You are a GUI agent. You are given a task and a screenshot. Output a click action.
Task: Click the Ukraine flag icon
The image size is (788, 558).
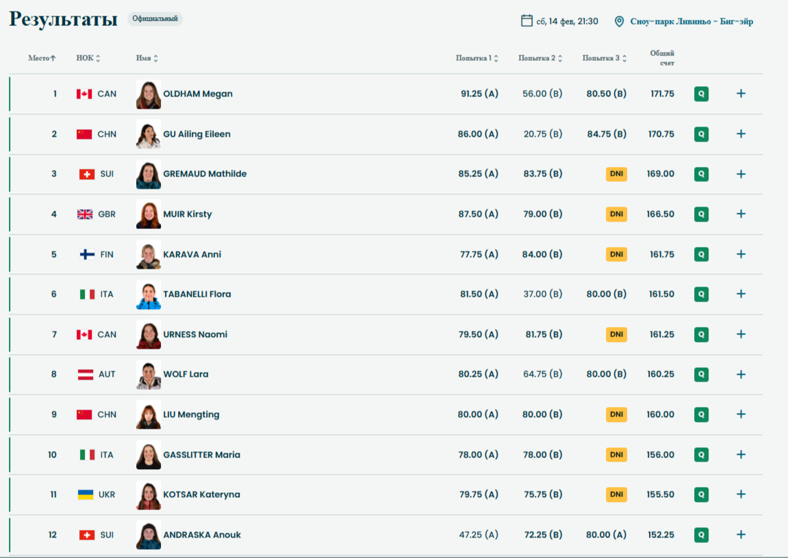point(85,494)
